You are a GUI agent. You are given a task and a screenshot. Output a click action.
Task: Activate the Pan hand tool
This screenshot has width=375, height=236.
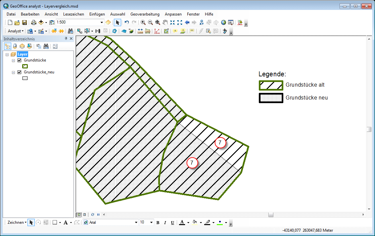coord(165,22)
